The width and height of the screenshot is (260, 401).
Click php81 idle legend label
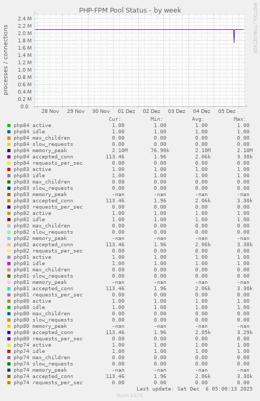coord(29,263)
